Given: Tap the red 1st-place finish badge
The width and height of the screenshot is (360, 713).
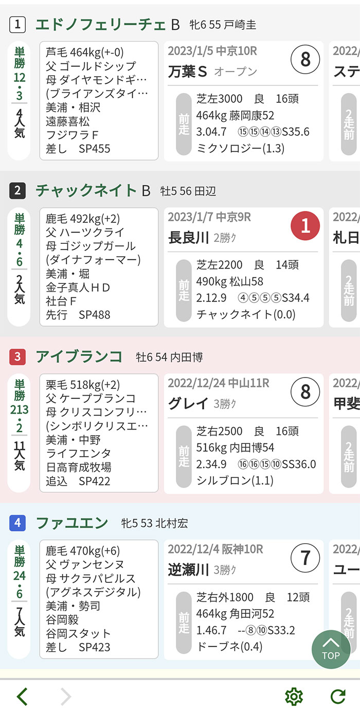Looking at the screenshot, I should point(305,226).
